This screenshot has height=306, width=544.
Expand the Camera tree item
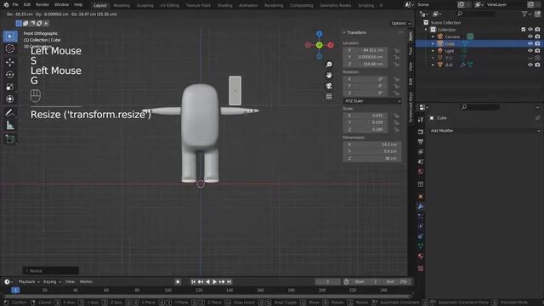(x=433, y=37)
